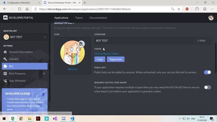Click the Rich Presence document icon

5,74
